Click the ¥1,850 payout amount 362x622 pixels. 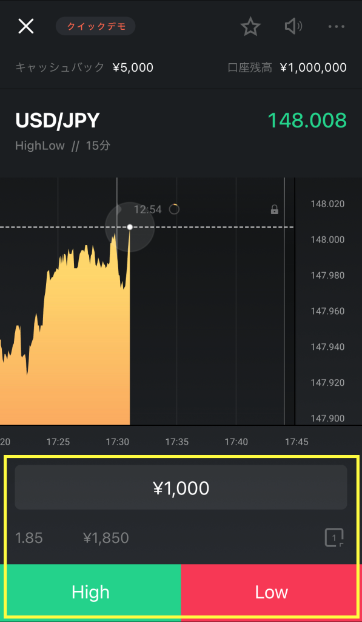106,538
